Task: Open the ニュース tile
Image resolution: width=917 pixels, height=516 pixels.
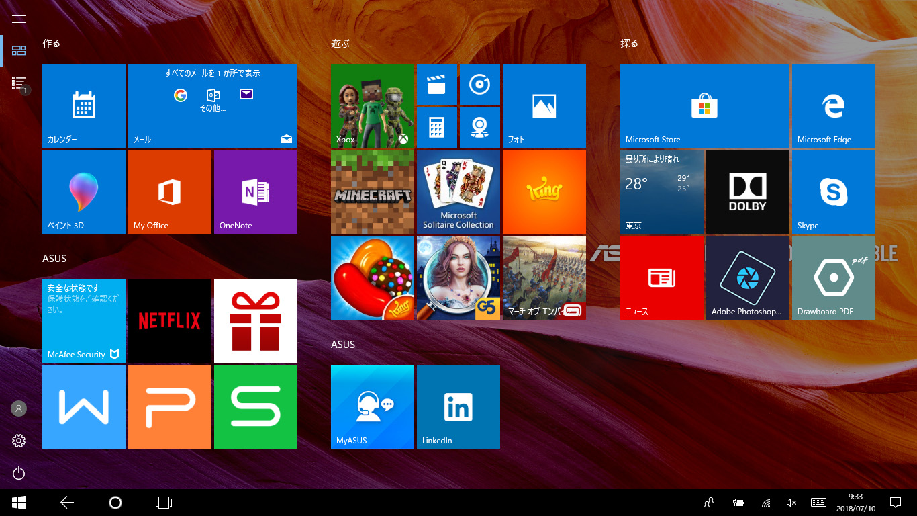Action: point(662,278)
